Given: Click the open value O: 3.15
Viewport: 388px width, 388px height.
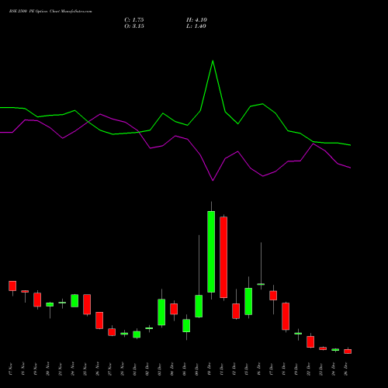Looking at the screenshot, I should [134, 26].
